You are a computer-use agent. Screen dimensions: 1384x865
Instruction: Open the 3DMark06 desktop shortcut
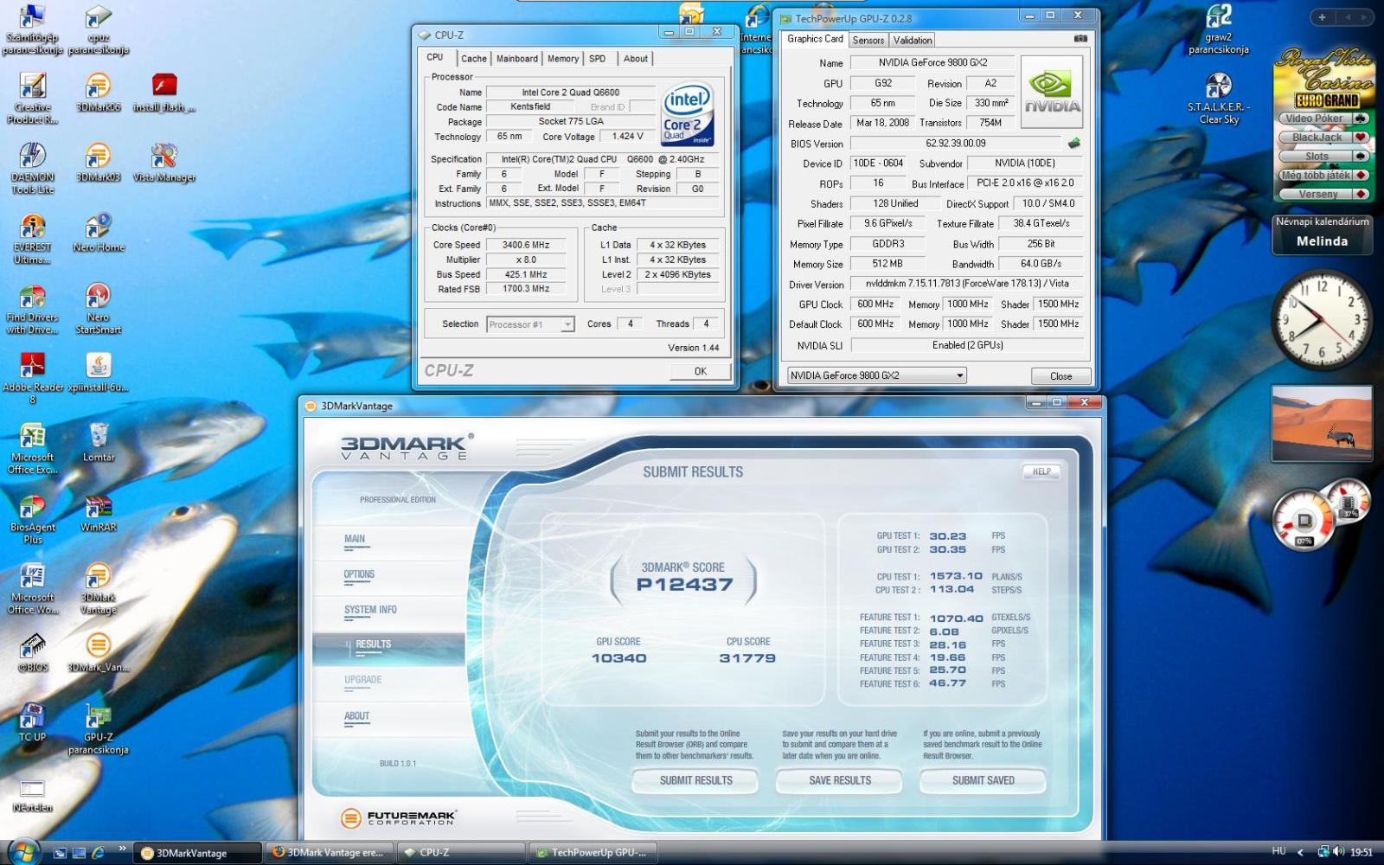point(98,92)
